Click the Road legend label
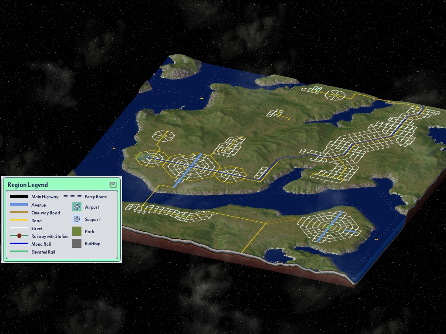 coord(37,220)
